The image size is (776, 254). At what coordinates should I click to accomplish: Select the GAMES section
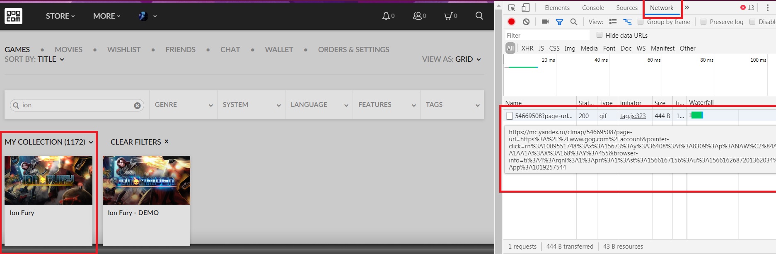(17, 50)
